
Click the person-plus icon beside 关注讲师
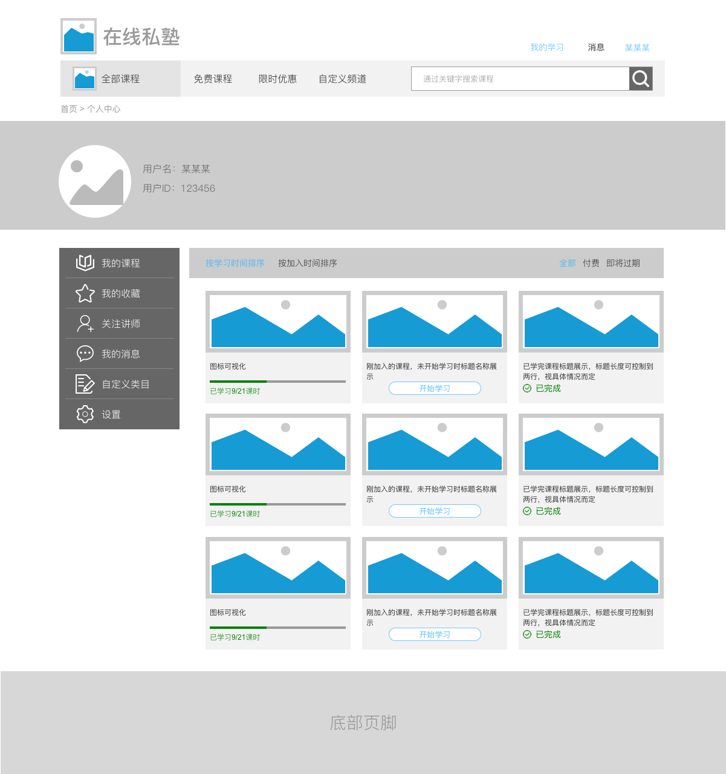[x=85, y=324]
